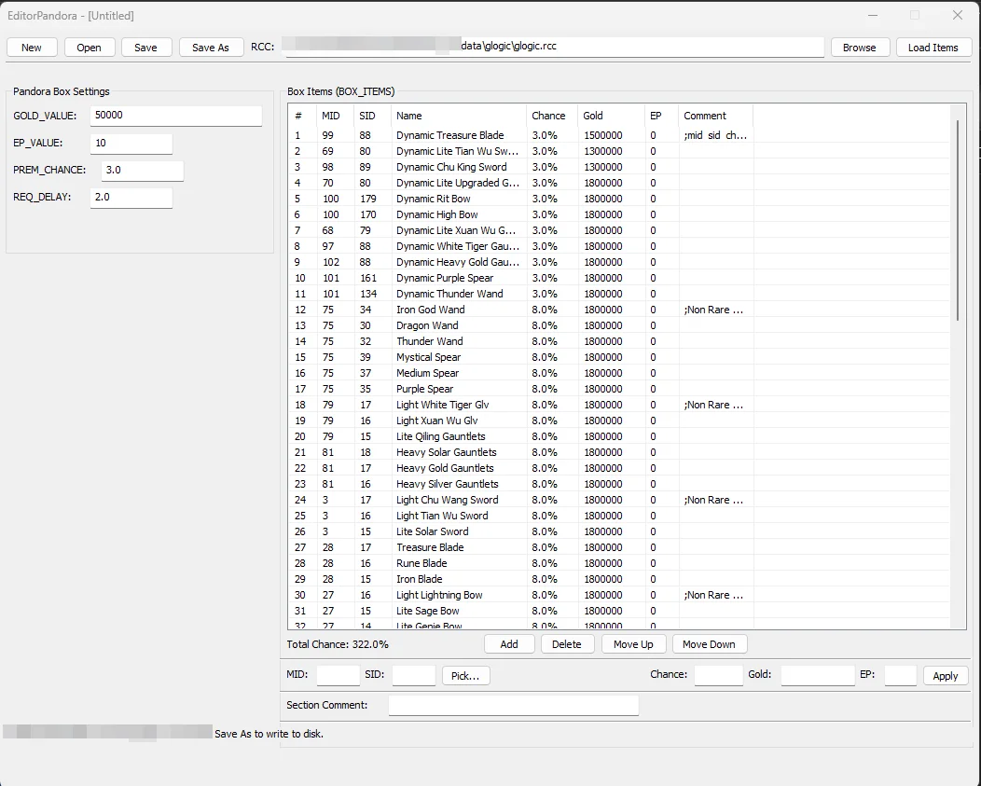
Task: Edit the GOLD_VALUE field
Action: [176, 116]
